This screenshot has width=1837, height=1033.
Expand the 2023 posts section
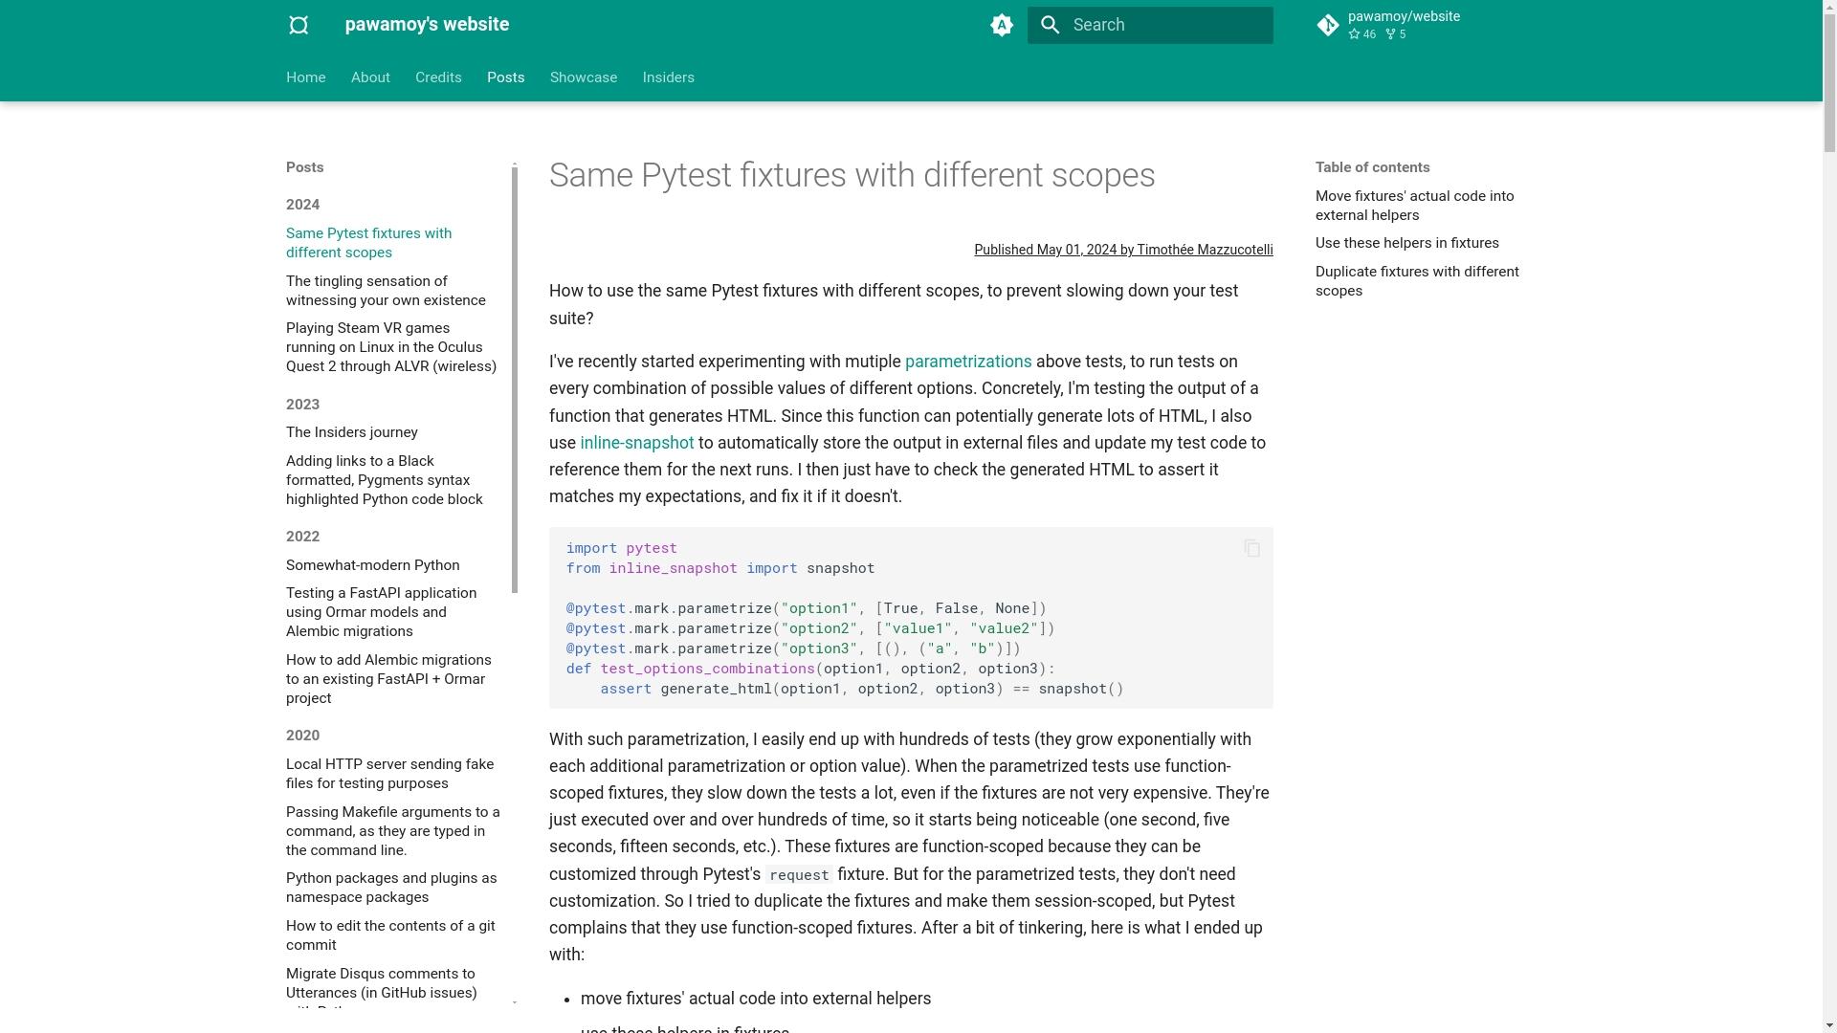[x=302, y=404]
